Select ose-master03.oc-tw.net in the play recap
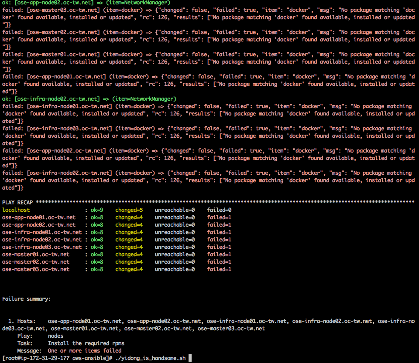This screenshot has height=363, width=419. (x=36, y=269)
